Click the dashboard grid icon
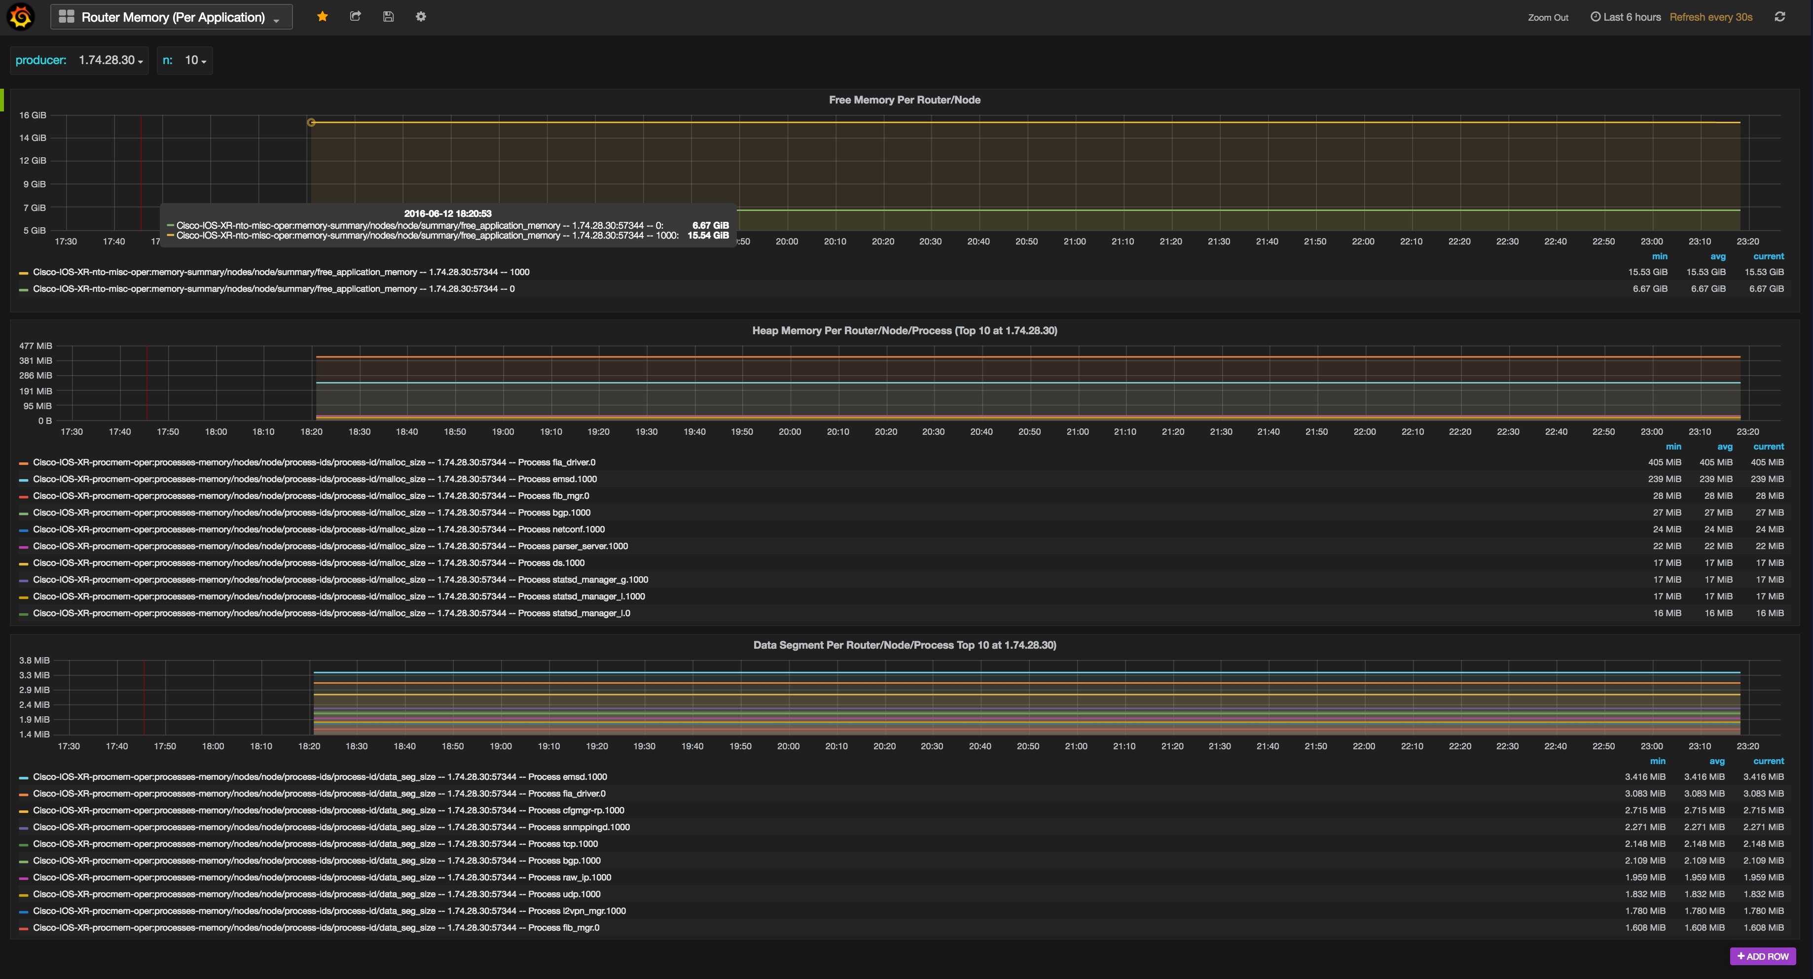1813x979 pixels. [66, 17]
